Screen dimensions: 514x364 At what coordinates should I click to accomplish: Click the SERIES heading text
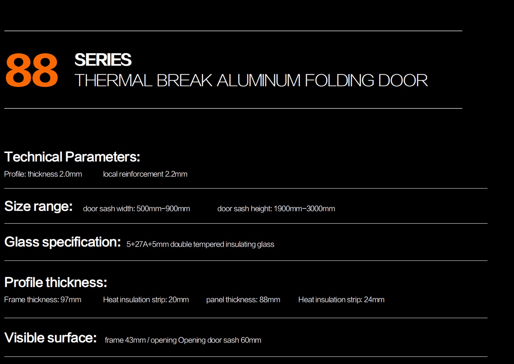pos(103,60)
